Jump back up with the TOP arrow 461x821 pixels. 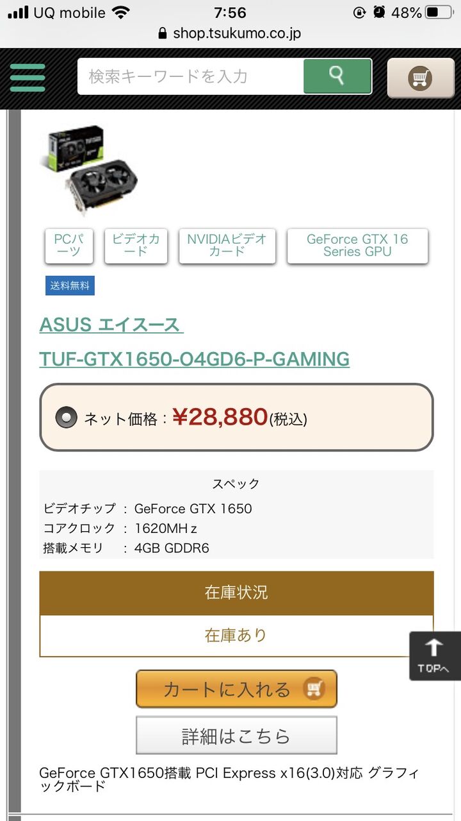coord(434,656)
